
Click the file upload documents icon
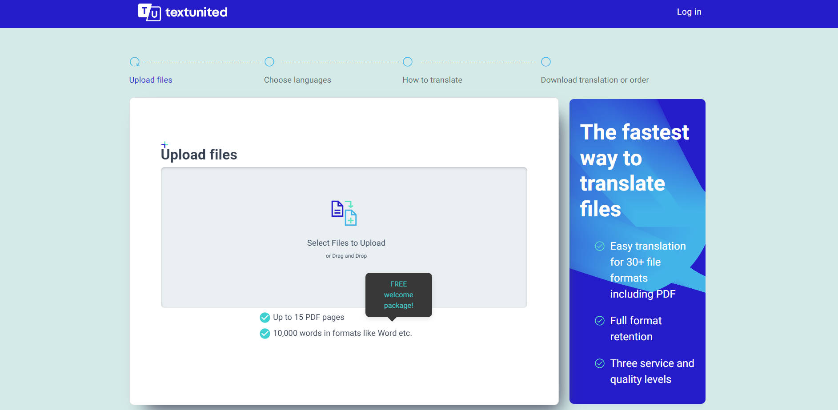coord(344,213)
